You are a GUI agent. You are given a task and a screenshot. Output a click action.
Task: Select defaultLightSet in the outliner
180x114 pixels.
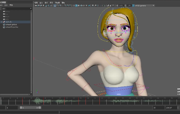coord(11,24)
